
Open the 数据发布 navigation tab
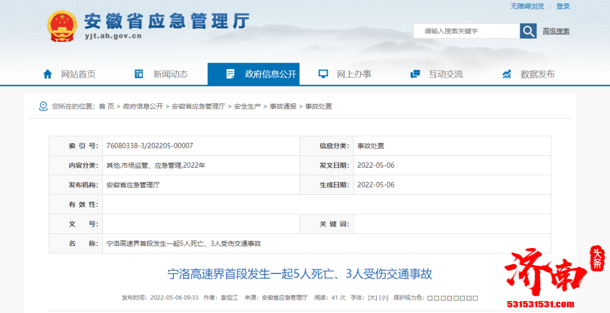[537, 74]
